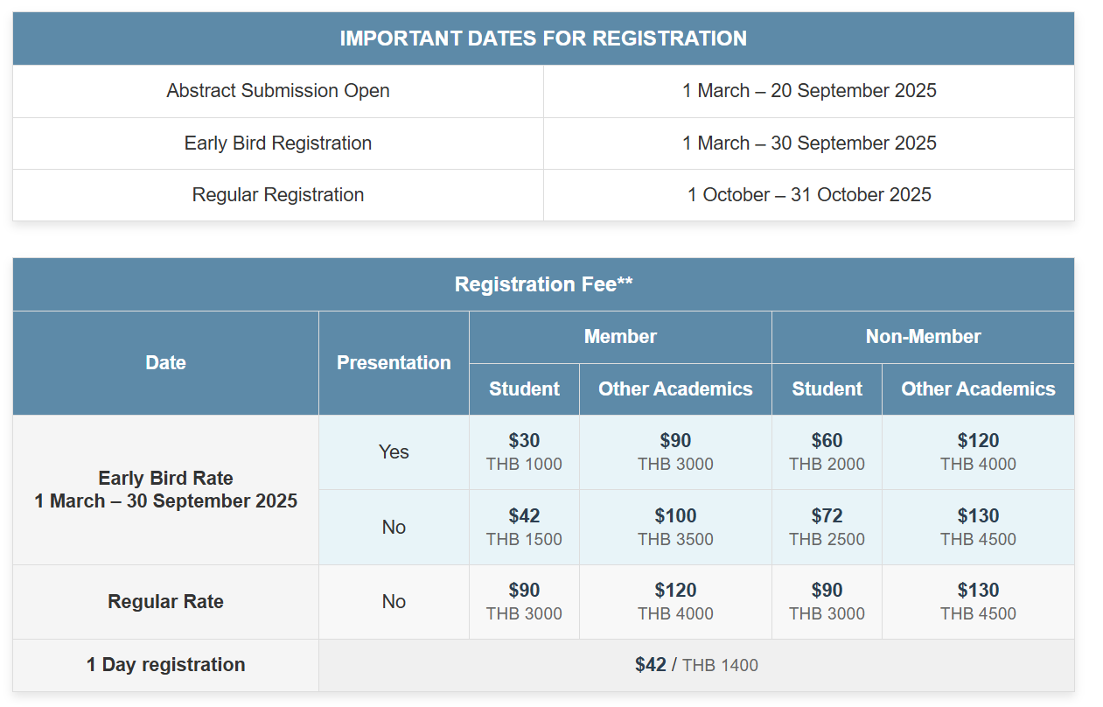
Task: Click the "$100 THB 3500" fee cell
Action: [x=675, y=527]
